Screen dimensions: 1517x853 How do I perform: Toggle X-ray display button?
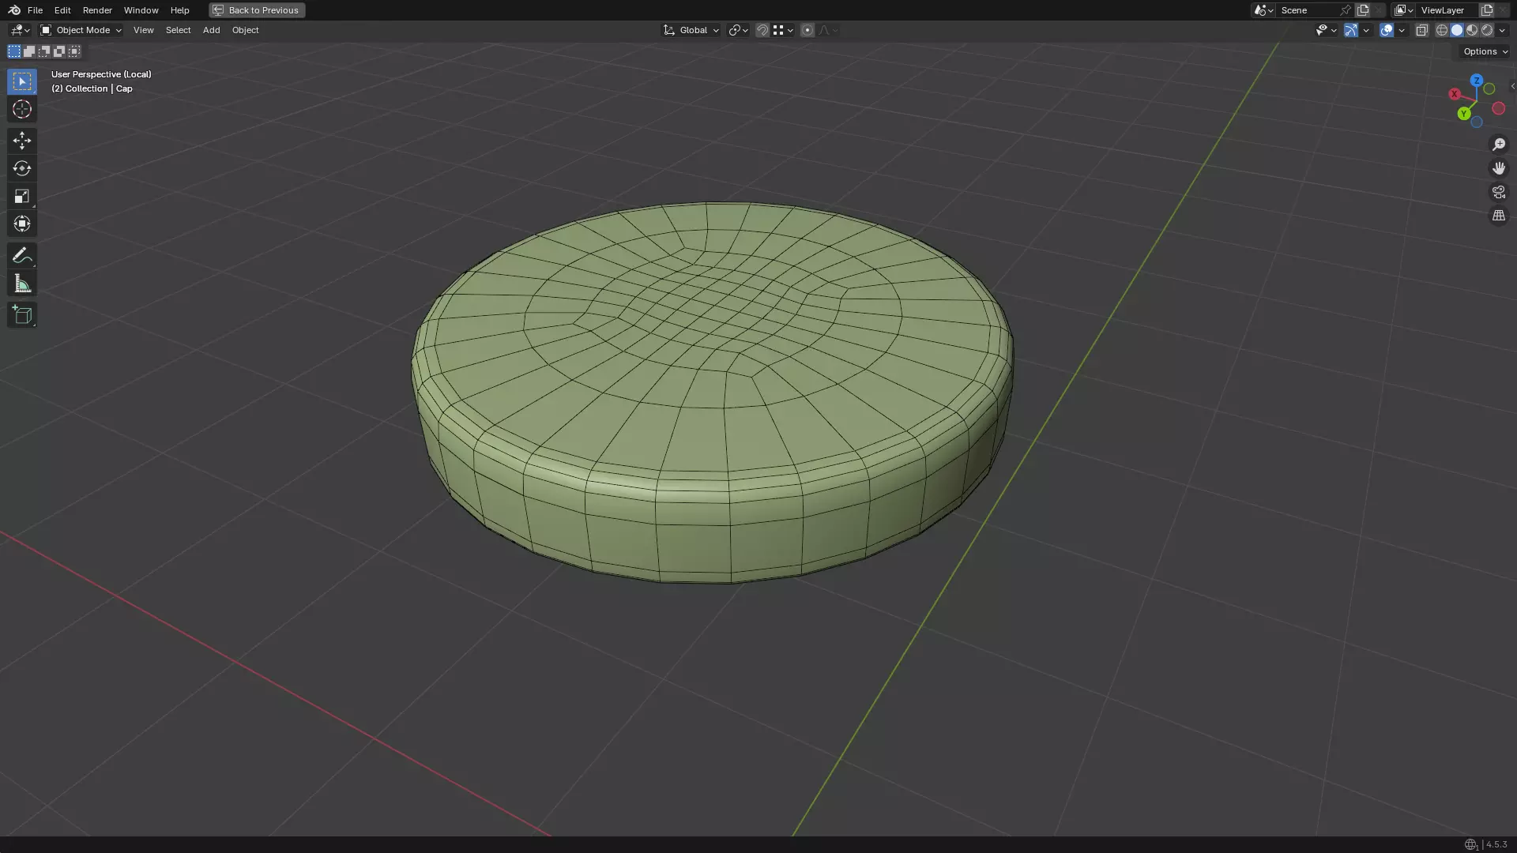click(x=1421, y=30)
